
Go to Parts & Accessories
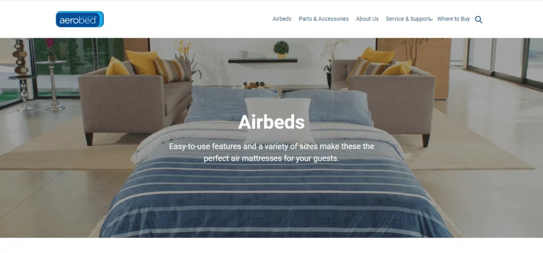pyautogui.click(x=324, y=19)
